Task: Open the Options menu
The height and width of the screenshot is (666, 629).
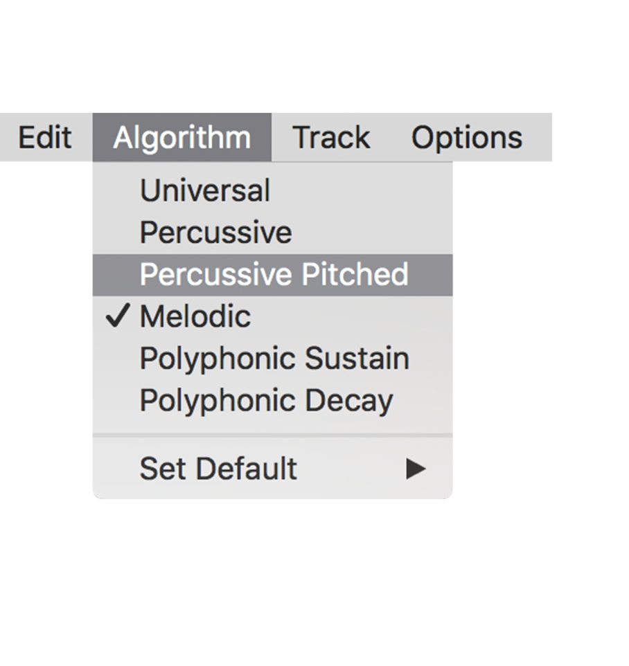Action: click(x=466, y=138)
